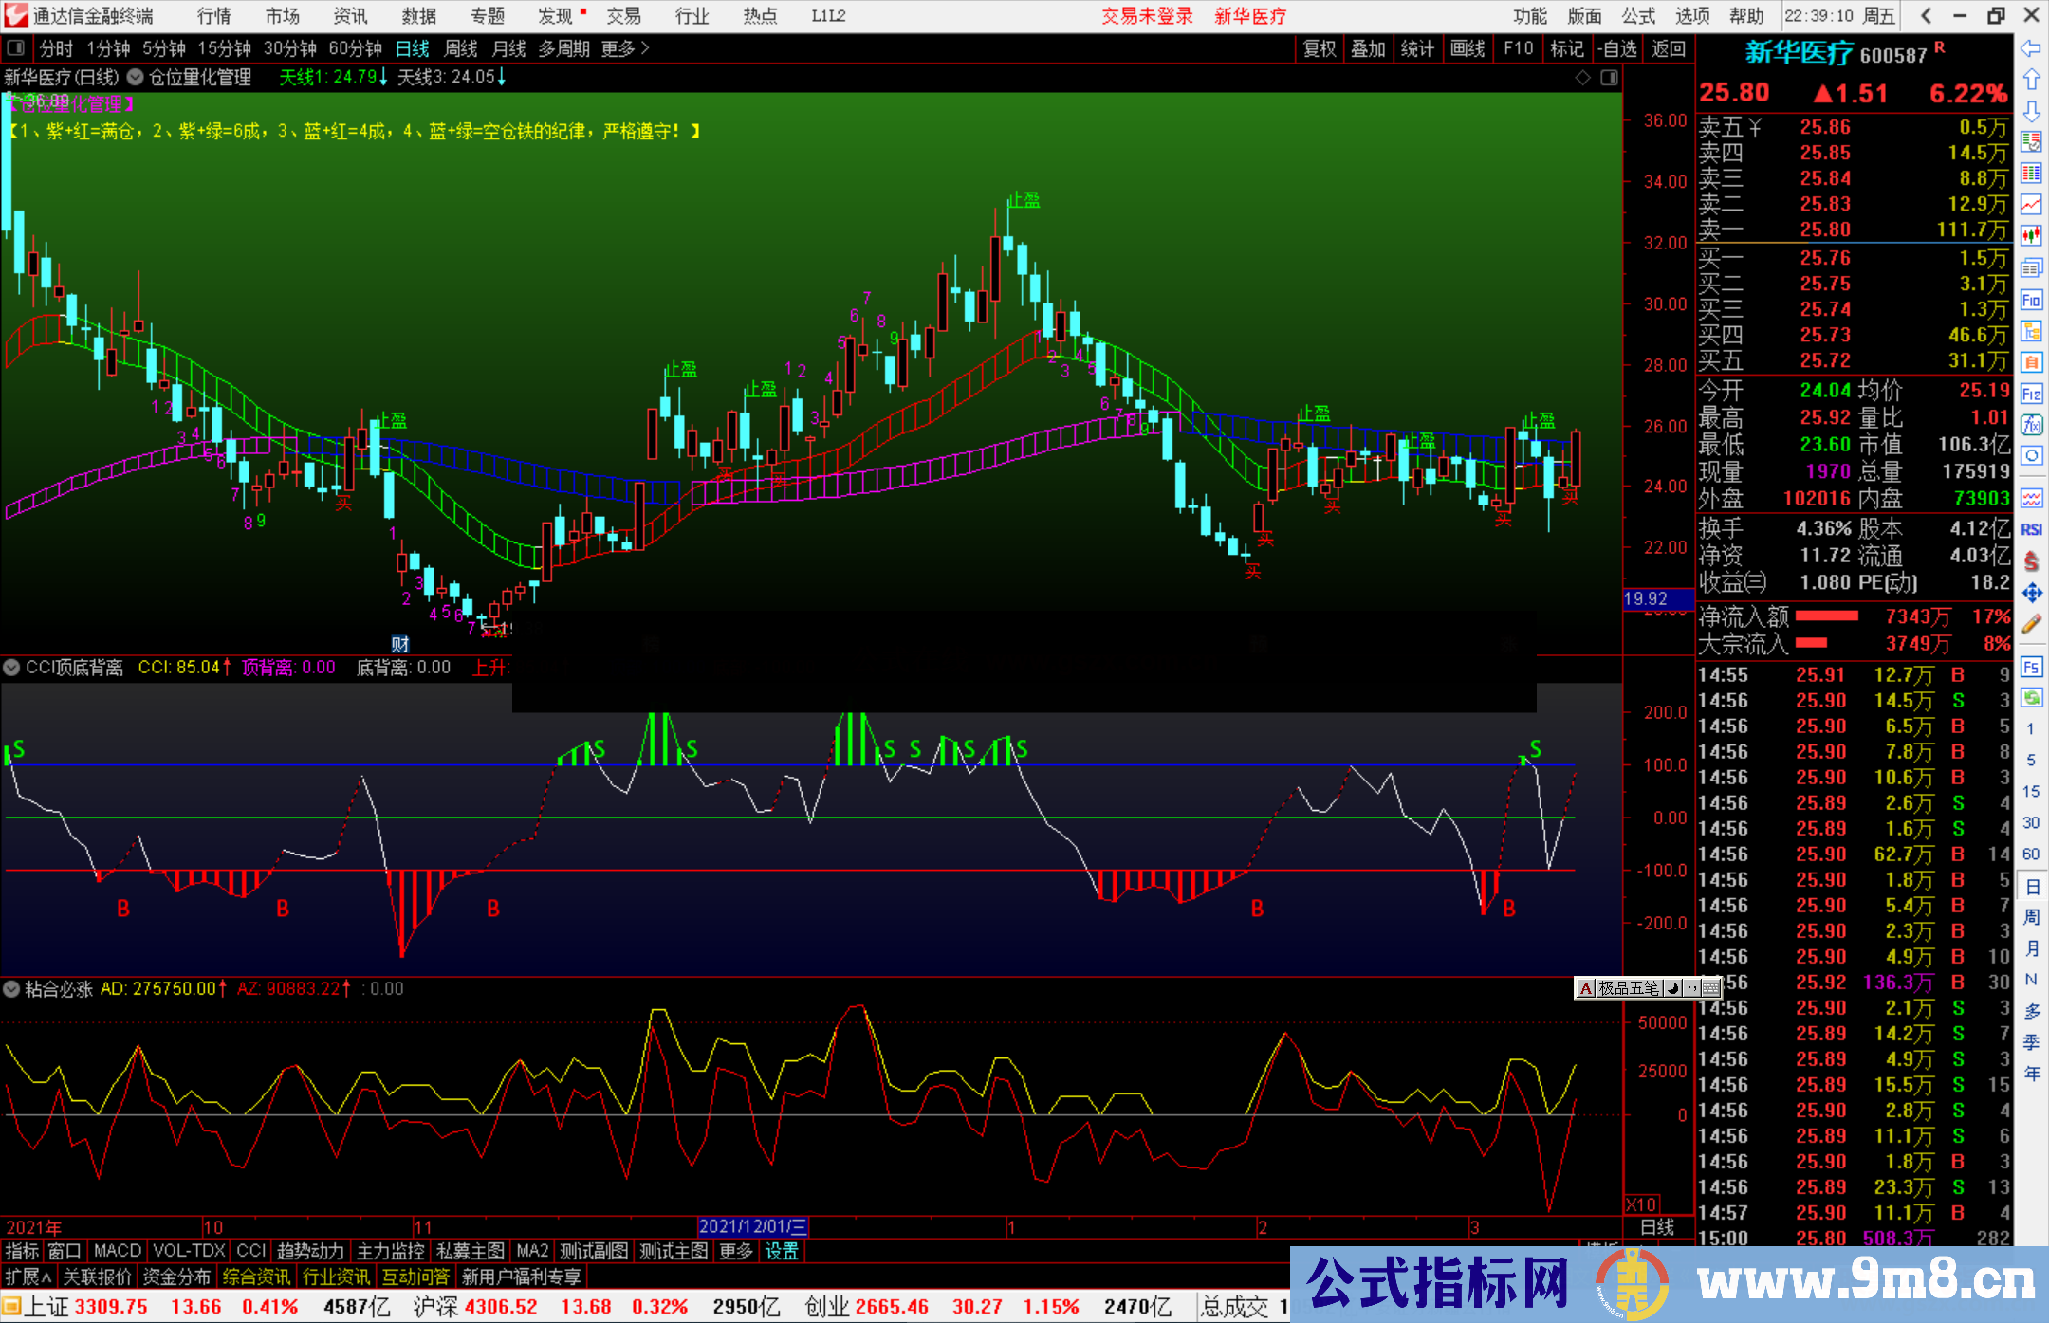Click the trend line chart sidebar icon
This screenshot has height=1323, width=2049.
pos(2031,204)
